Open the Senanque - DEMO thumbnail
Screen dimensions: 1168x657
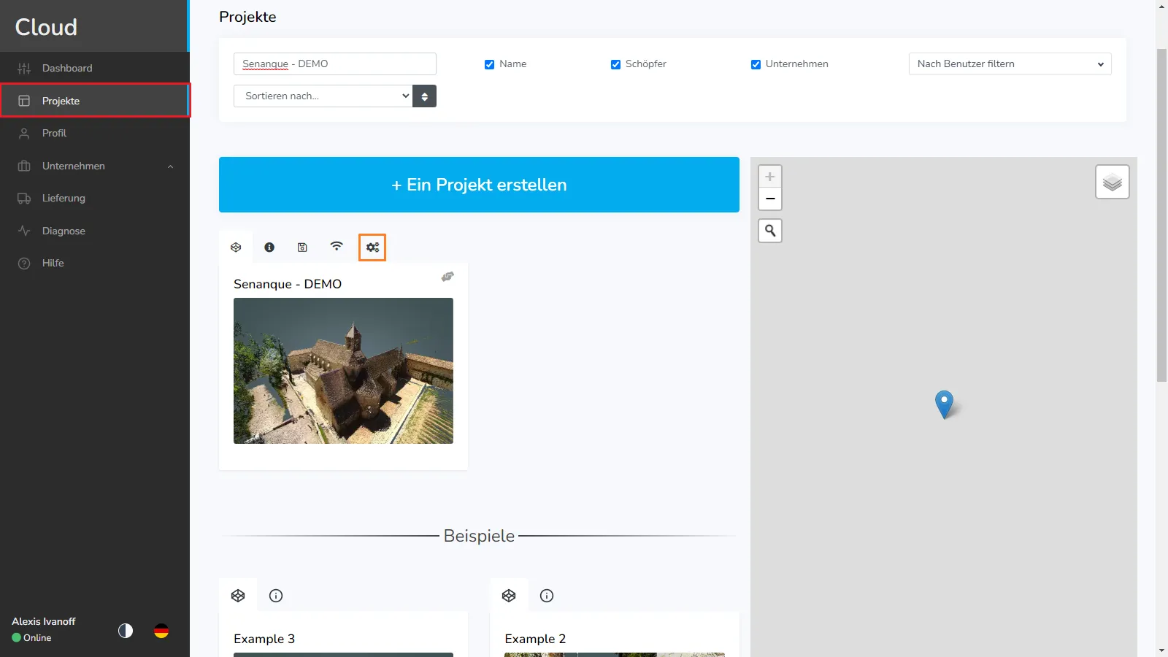(x=343, y=371)
